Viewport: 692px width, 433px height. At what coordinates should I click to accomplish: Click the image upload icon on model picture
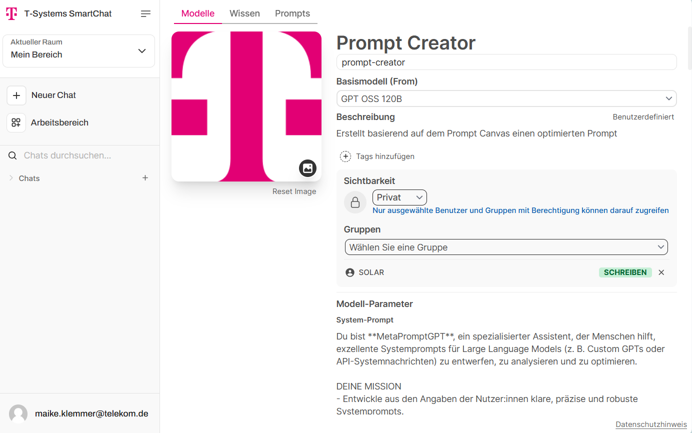[x=307, y=168]
